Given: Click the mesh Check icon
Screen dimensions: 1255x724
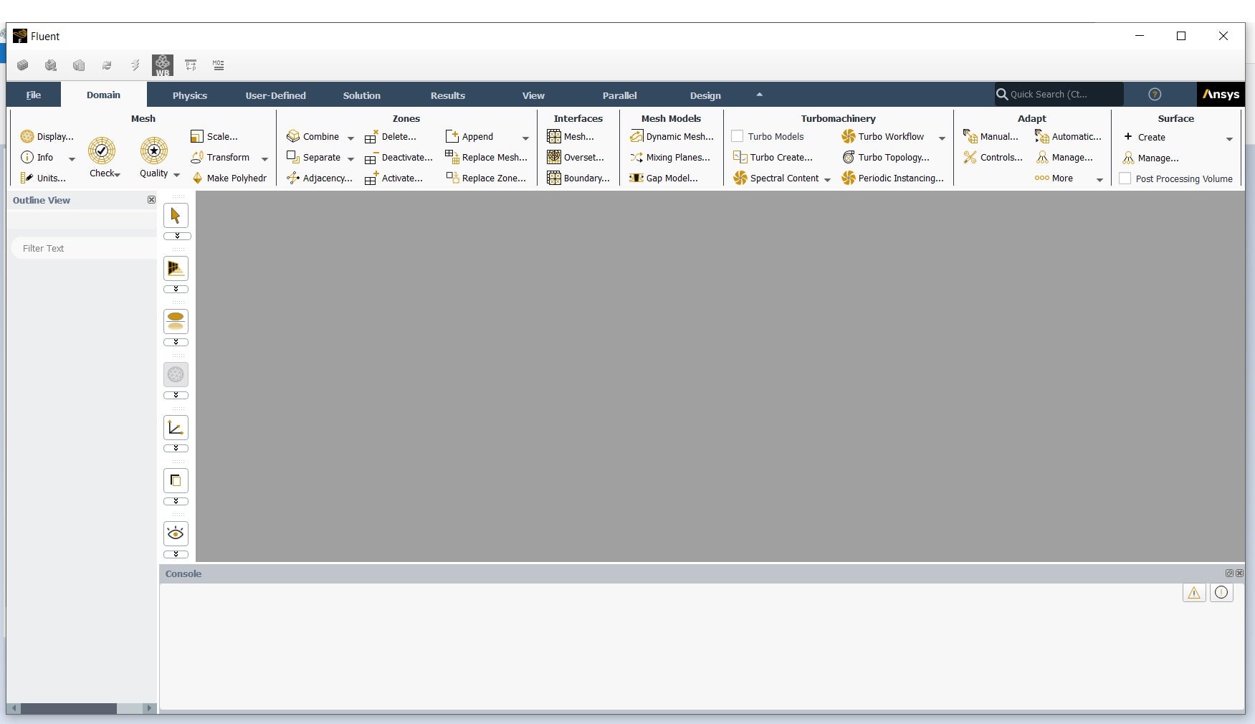Looking at the screenshot, I should (x=102, y=151).
